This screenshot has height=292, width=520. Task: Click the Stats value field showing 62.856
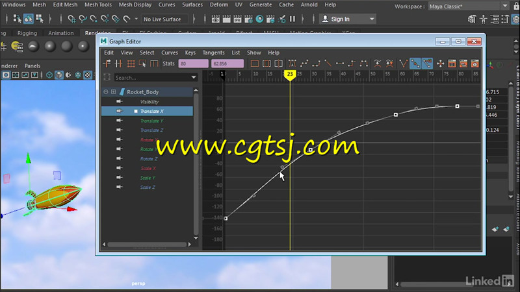tap(227, 64)
